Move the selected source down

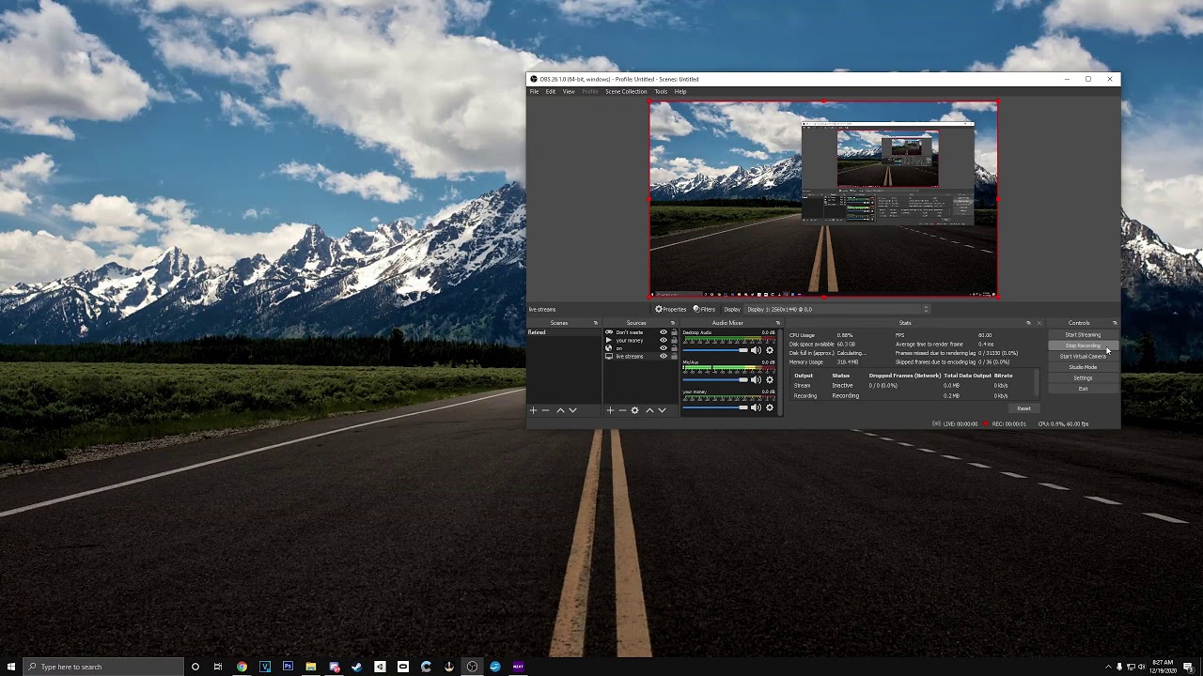(x=662, y=410)
